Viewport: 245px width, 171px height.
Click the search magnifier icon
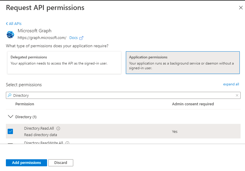pos(9,95)
